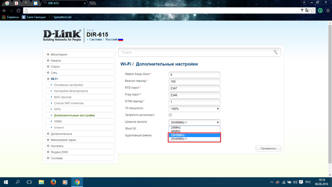The height and width of the screenshot is (187, 332).
Task: Click the browser back arrow
Action: click(x=4, y=11)
